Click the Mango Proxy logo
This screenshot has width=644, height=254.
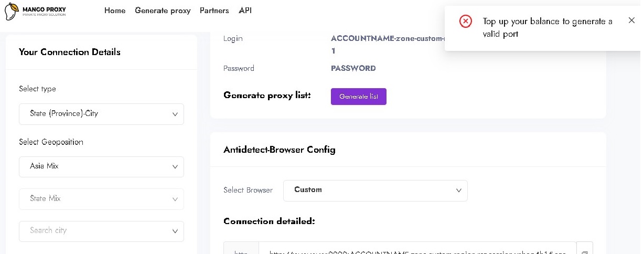click(35, 11)
